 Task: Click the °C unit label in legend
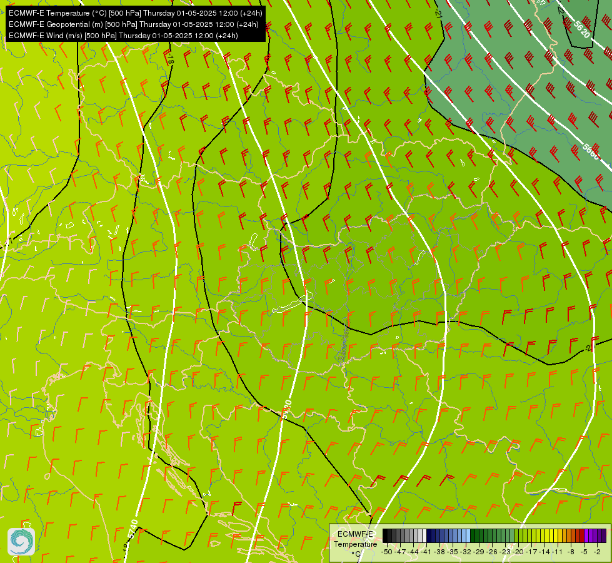click(x=356, y=554)
